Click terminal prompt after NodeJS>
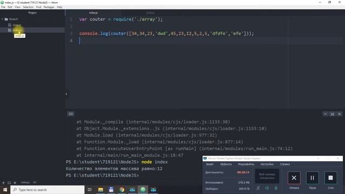This screenshot has height=194, width=345. tap(141, 175)
